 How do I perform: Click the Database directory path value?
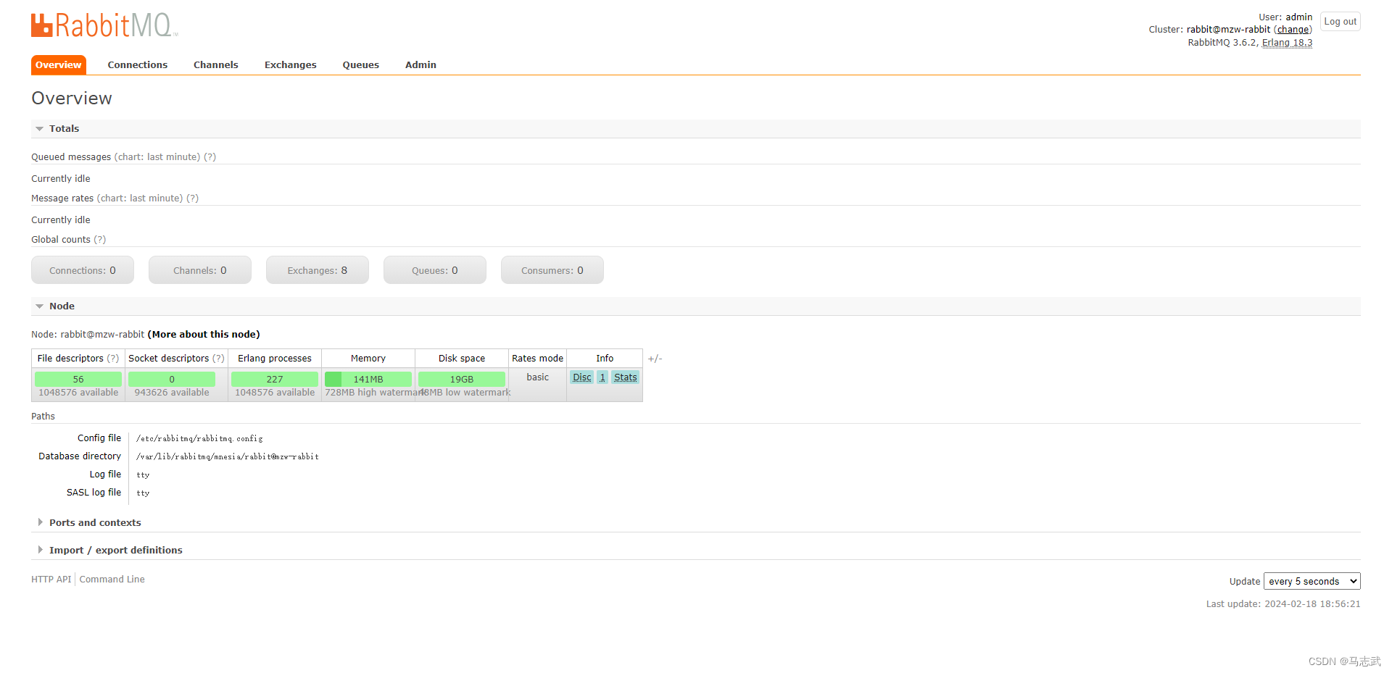coord(228,457)
